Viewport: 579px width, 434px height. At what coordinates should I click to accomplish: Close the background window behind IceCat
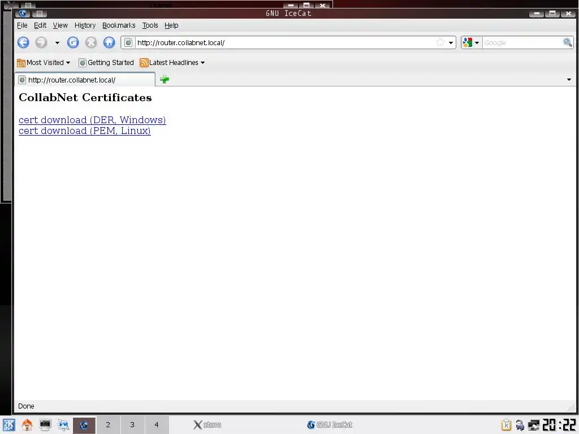pyautogui.click(x=322, y=5)
